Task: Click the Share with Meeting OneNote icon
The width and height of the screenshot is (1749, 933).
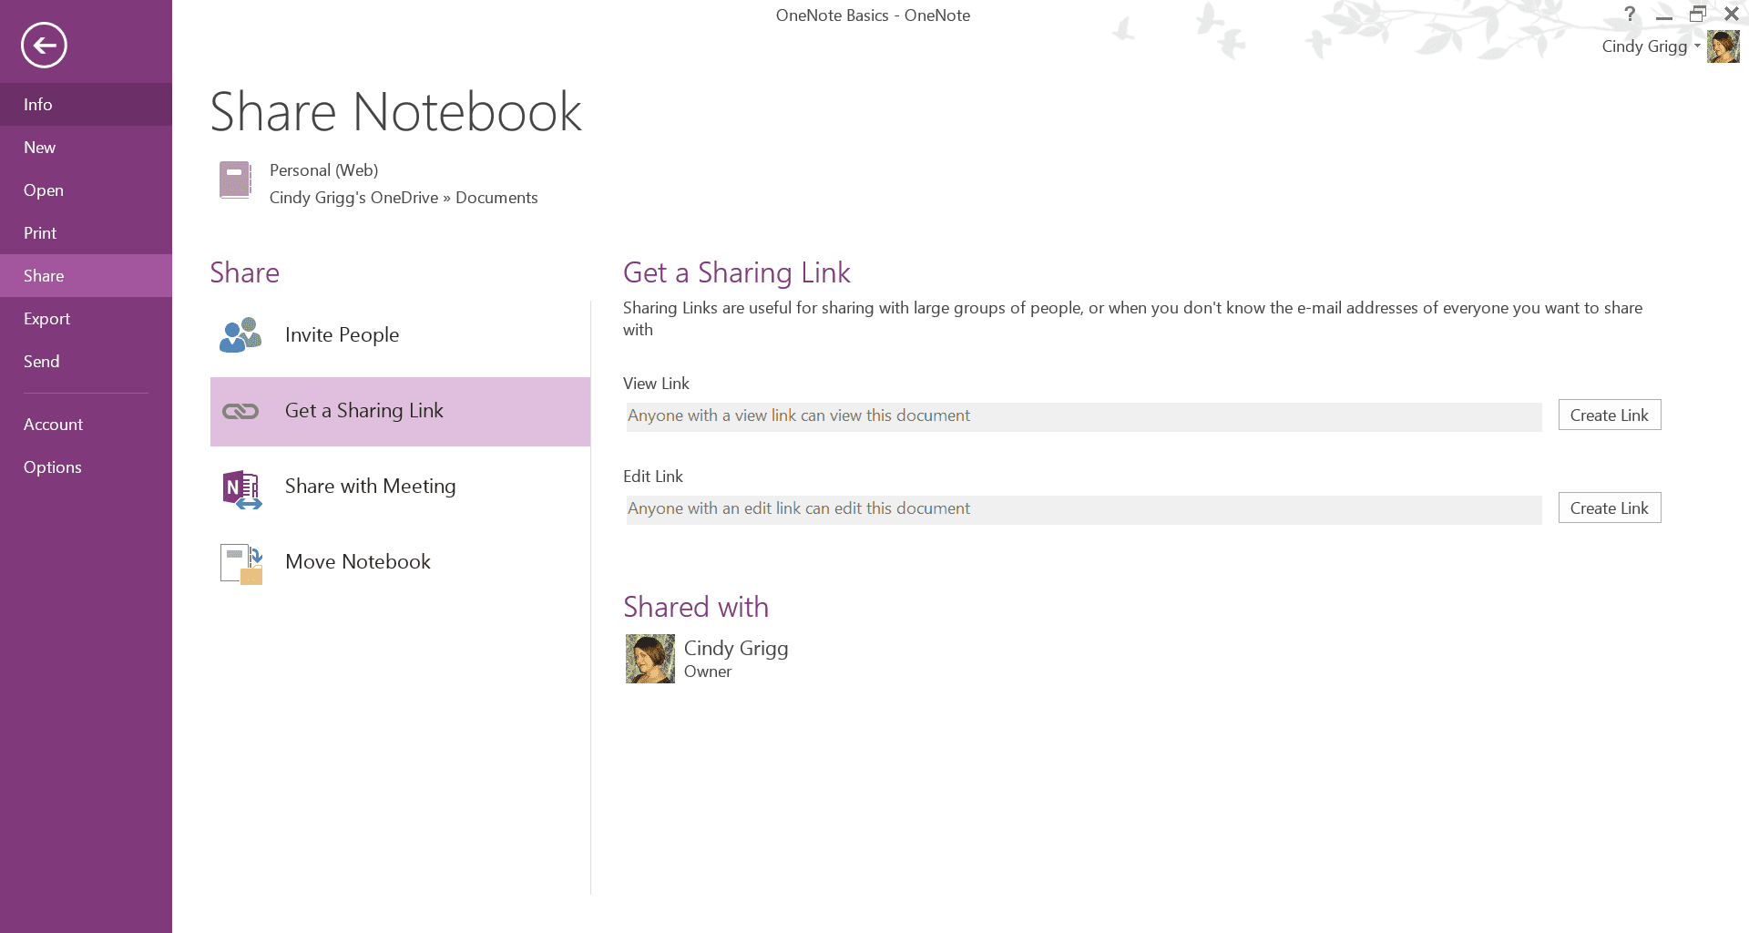Action: [x=241, y=489]
